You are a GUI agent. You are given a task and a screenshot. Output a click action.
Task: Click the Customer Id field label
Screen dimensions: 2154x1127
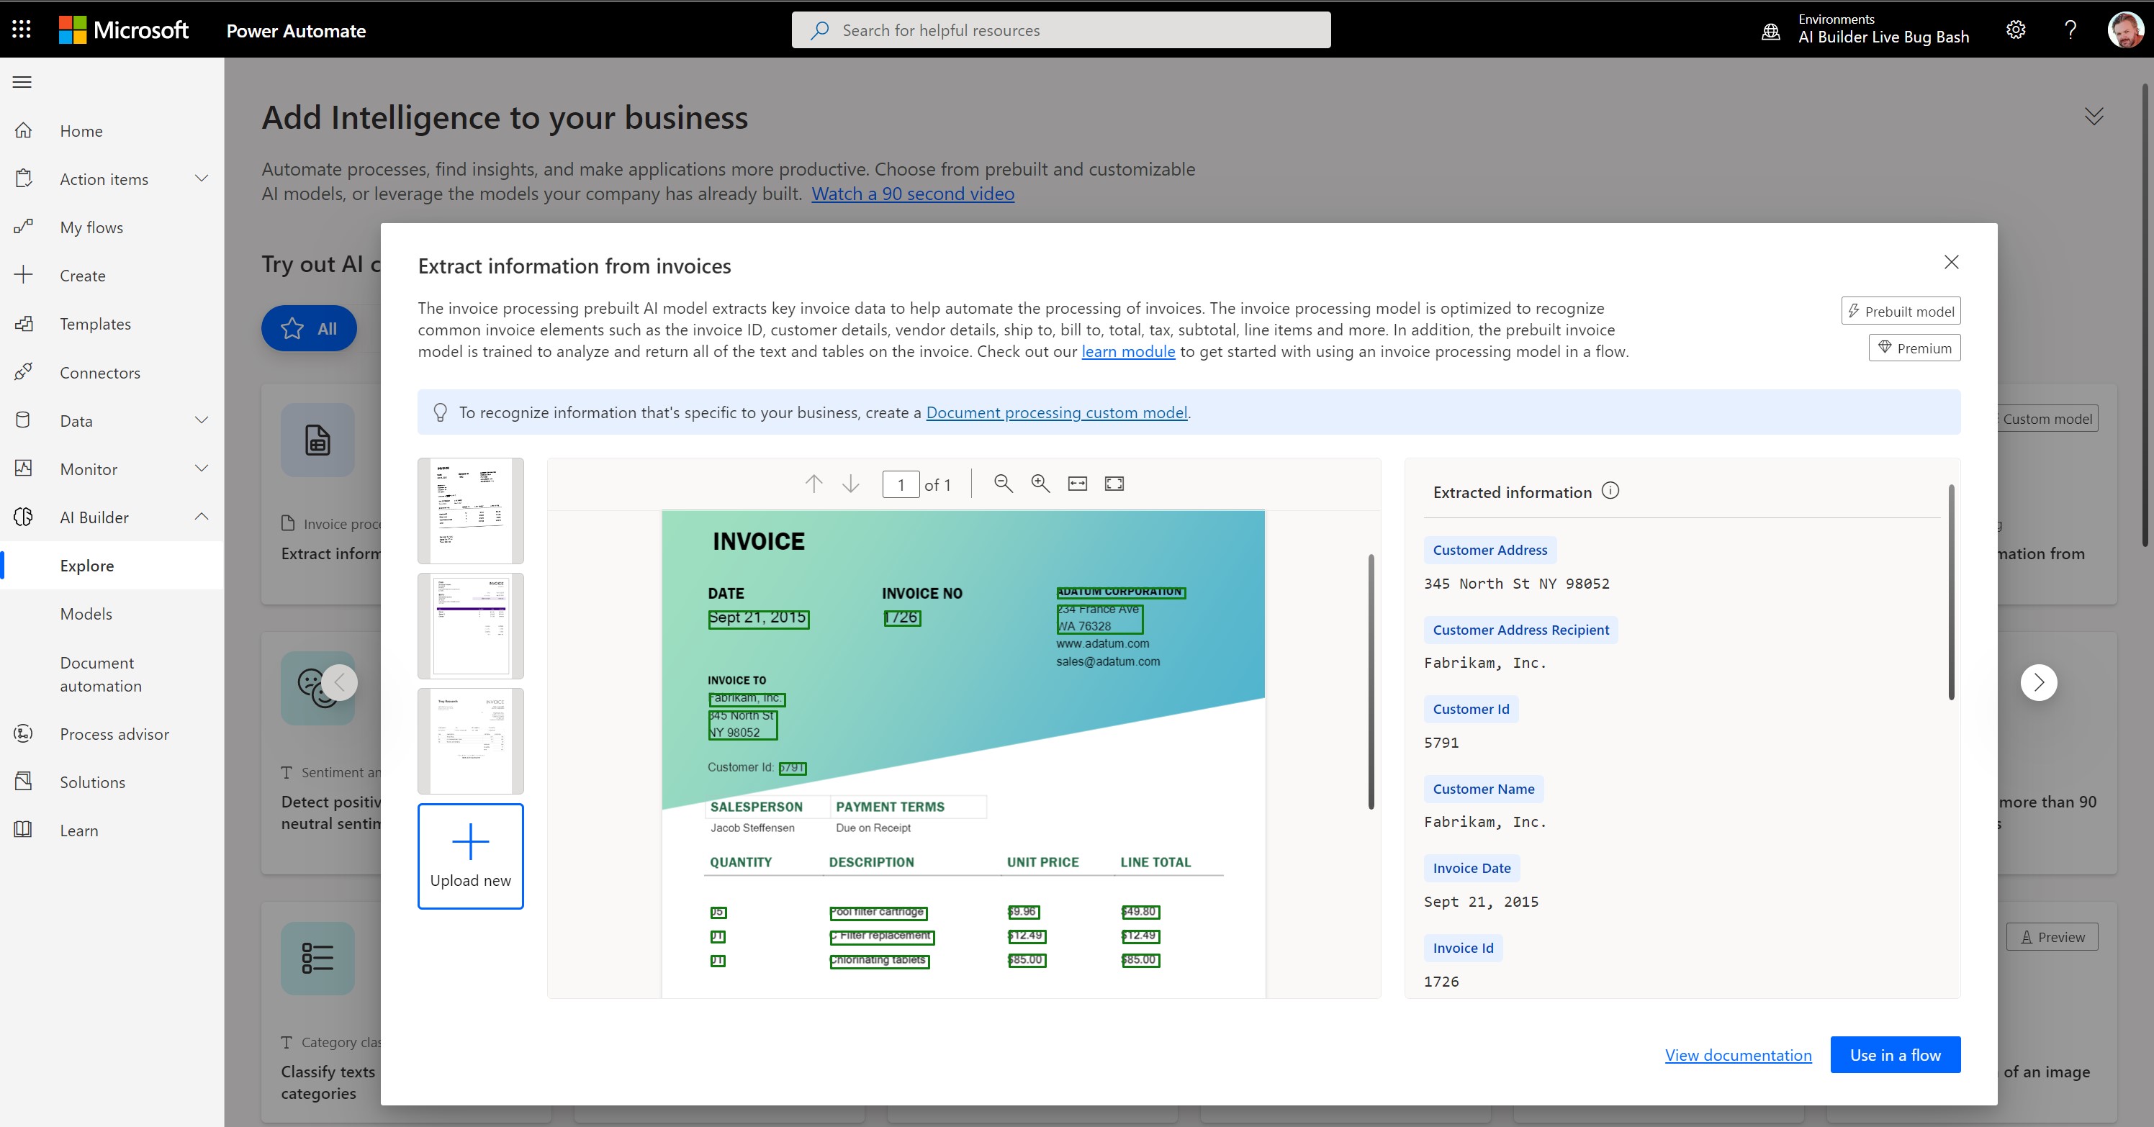tap(1471, 709)
